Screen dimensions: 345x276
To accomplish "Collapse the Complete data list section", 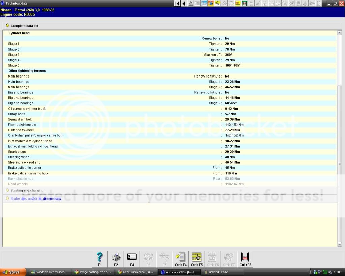I will [x=7, y=26].
